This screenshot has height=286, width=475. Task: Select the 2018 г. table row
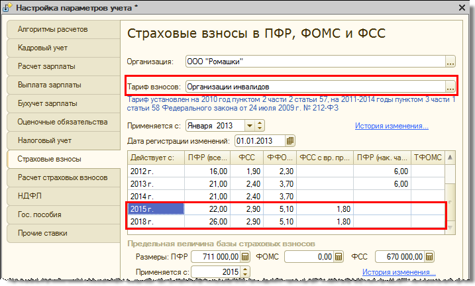tap(286, 222)
